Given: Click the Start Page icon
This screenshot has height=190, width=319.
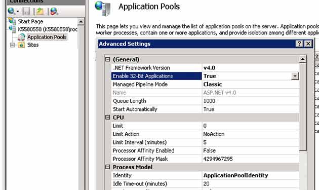Looking at the screenshot, I should click(x=12, y=21).
